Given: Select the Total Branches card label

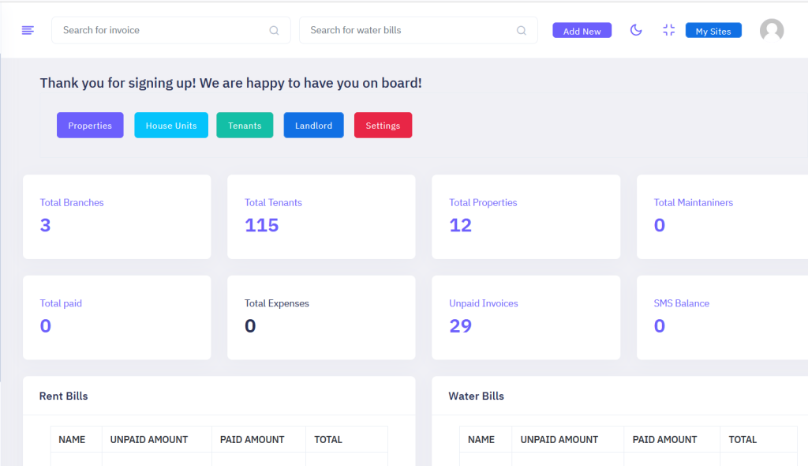Looking at the screenshot, I should 72,203.
